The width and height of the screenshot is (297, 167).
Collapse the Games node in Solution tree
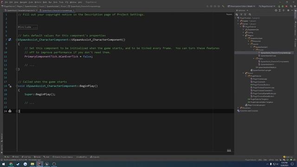pyautogui.click(x=239, y=24)
